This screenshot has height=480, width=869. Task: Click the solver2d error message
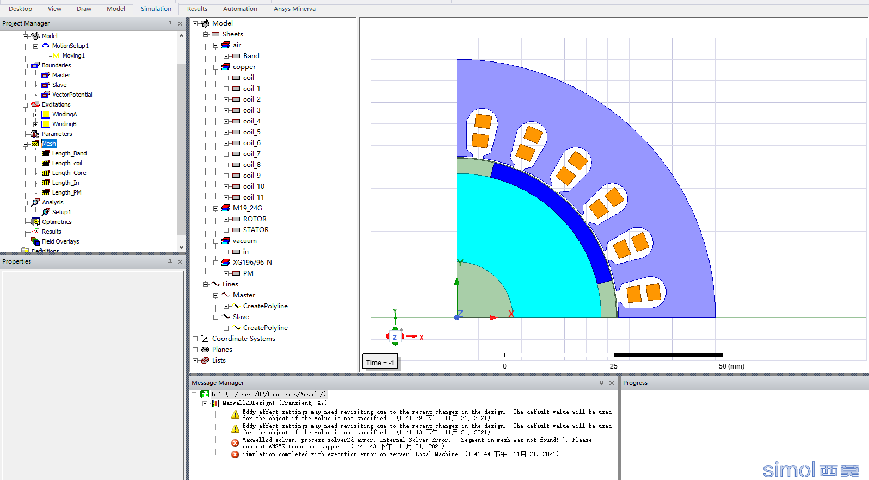coord(417,443)
